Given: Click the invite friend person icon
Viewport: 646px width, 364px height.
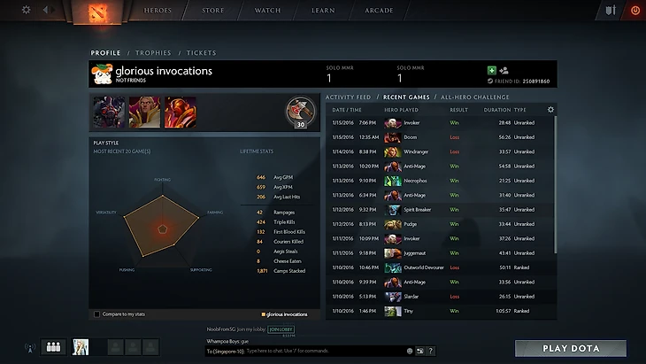Looking at the screenshot, I should (504, 71).
